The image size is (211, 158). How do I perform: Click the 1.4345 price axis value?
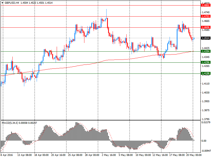click(x=206, y=57)
